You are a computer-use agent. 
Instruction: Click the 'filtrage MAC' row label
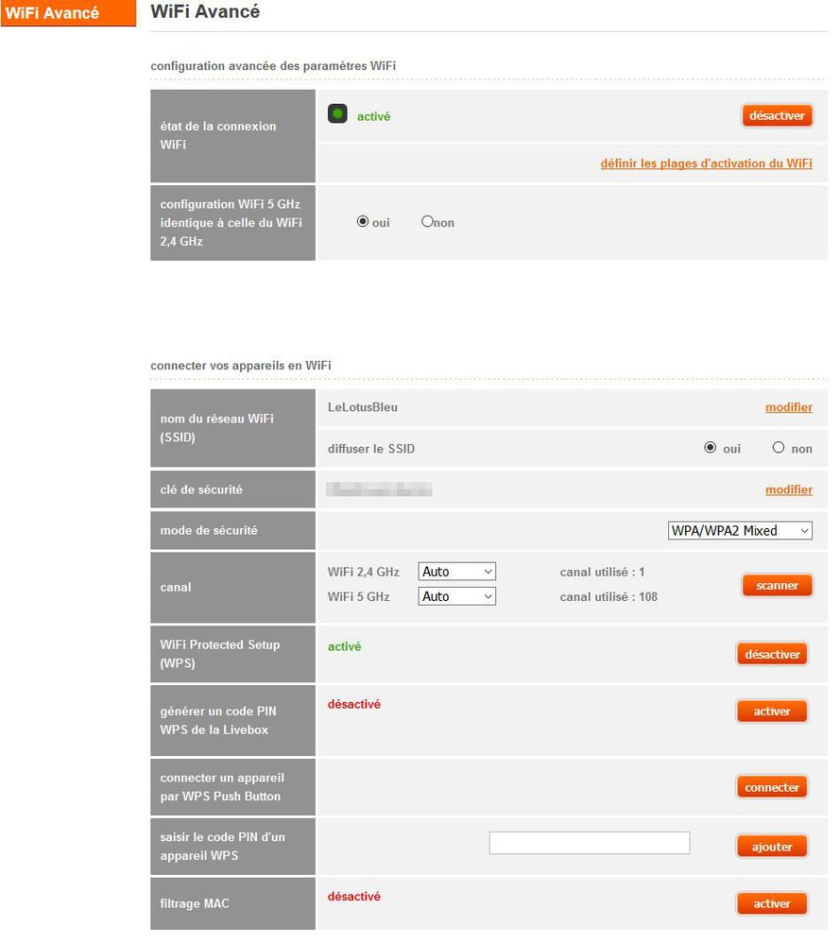point(195,903)
